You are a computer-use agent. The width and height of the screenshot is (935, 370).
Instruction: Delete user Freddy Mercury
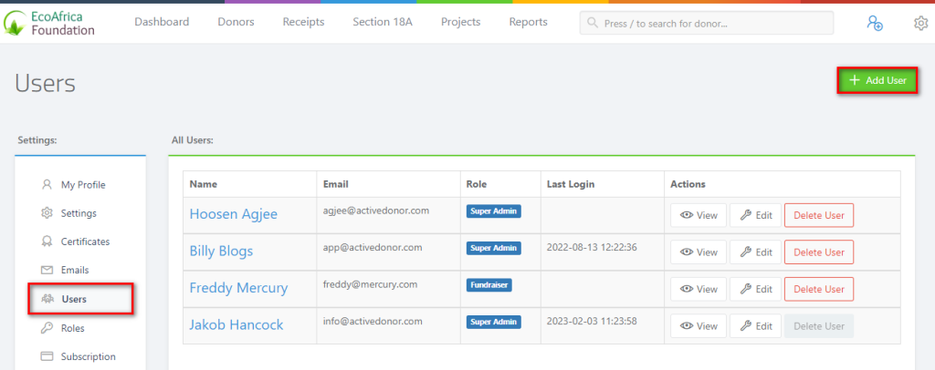(x=819, y=289)
